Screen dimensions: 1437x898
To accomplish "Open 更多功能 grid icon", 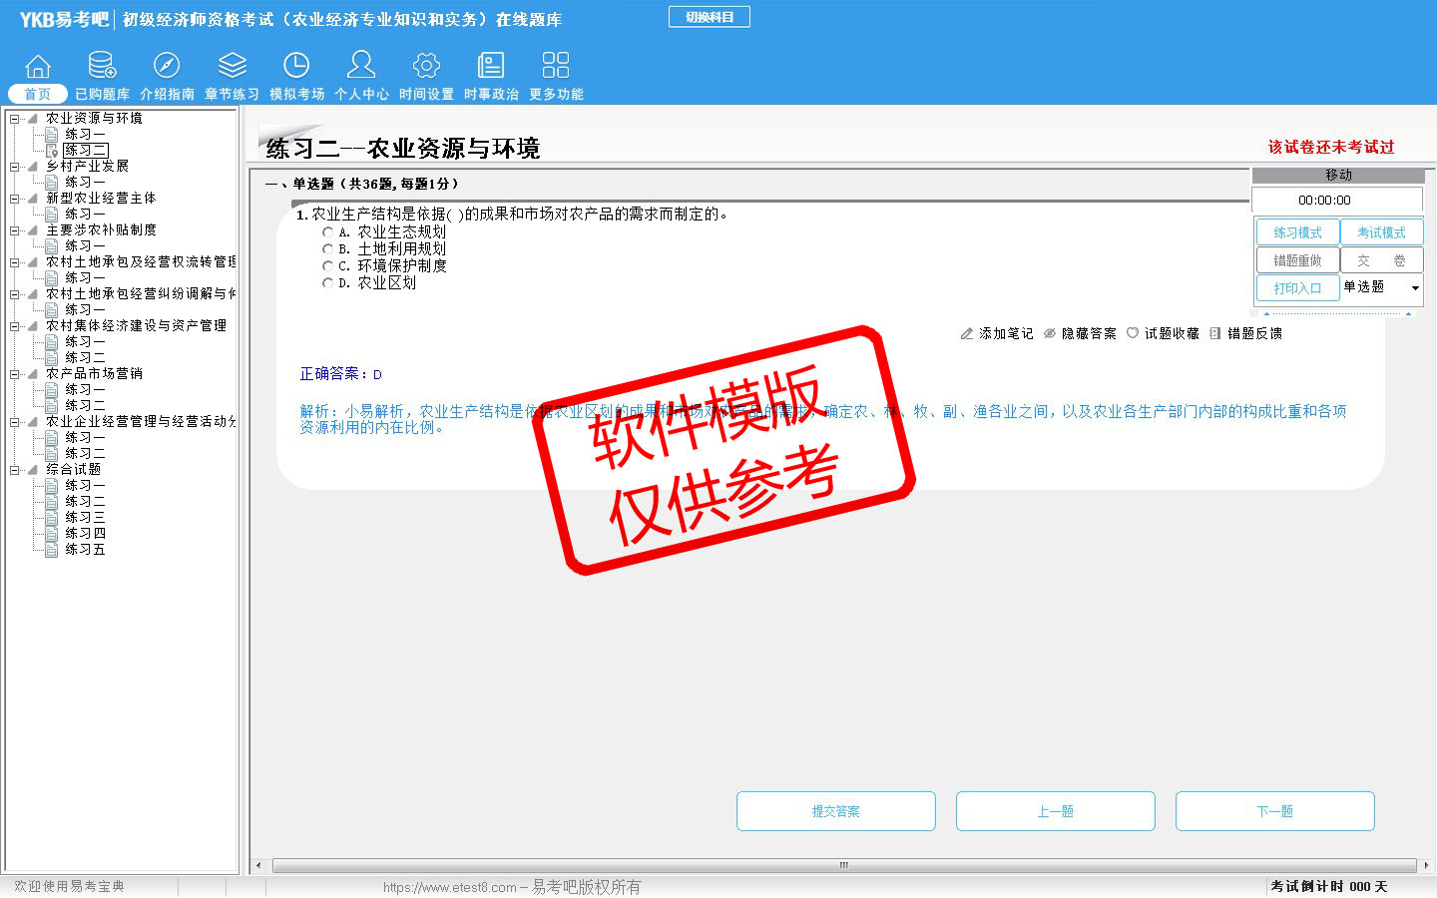I will pyautogui.click(x=556, y=66).
